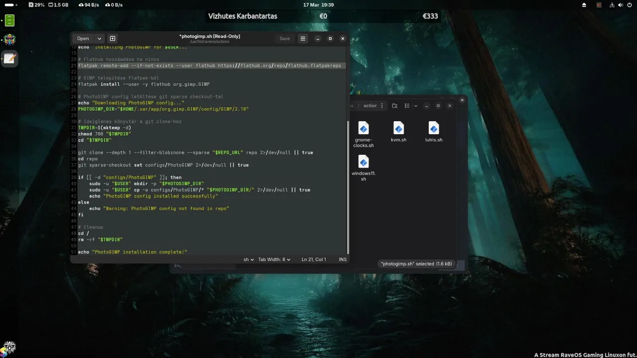Expand the Open recent files dropdown arrow

click(99, 38)
